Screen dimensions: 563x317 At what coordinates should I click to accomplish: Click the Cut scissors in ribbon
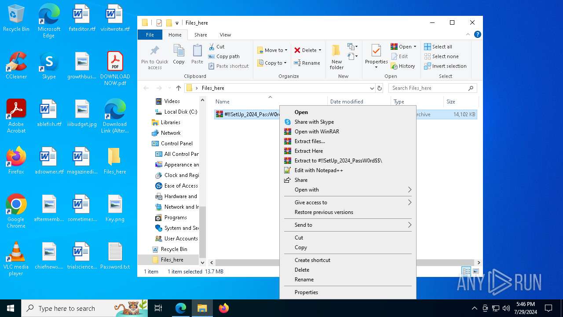click(216, 47)
